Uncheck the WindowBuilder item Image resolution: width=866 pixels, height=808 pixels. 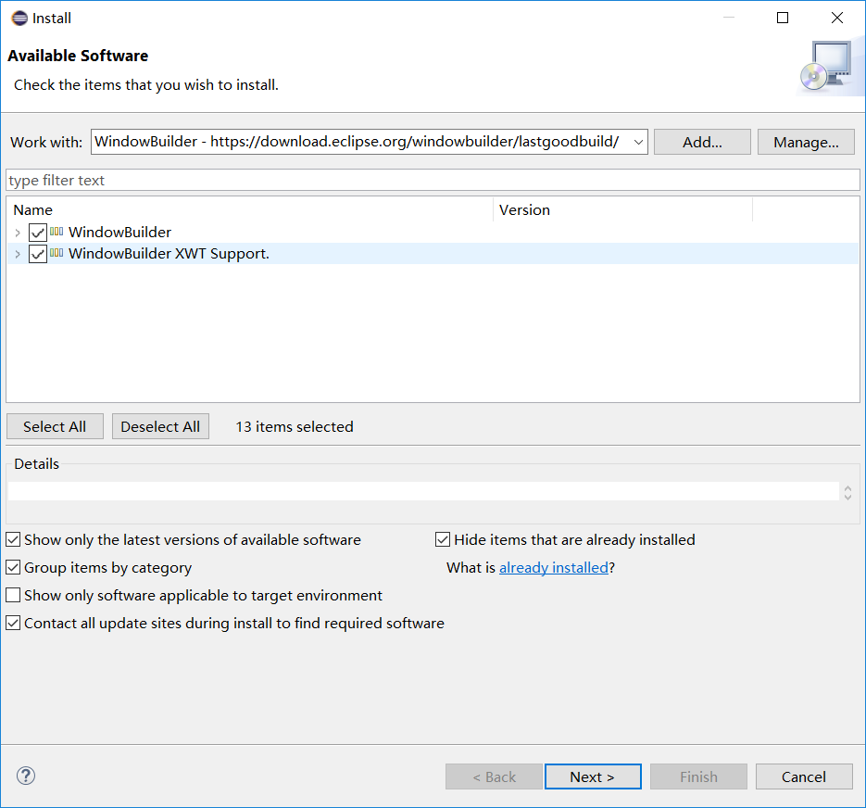pos(36,232)
